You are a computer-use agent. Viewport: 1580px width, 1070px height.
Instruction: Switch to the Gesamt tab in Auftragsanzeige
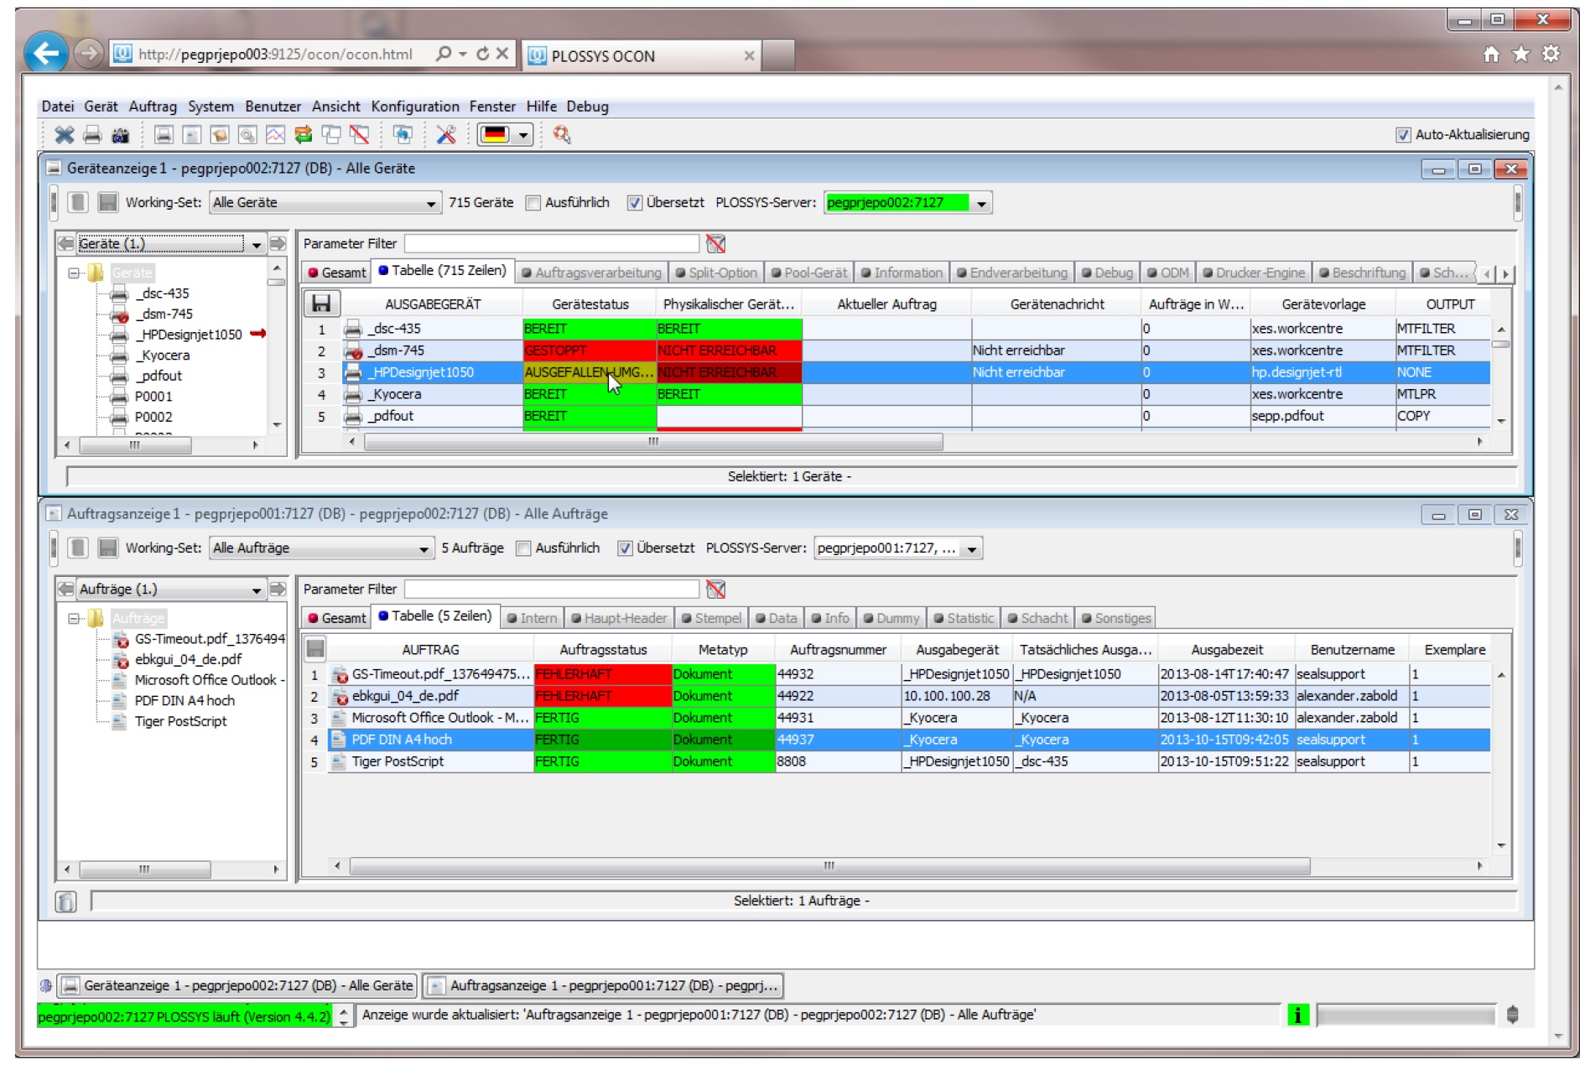337,619
